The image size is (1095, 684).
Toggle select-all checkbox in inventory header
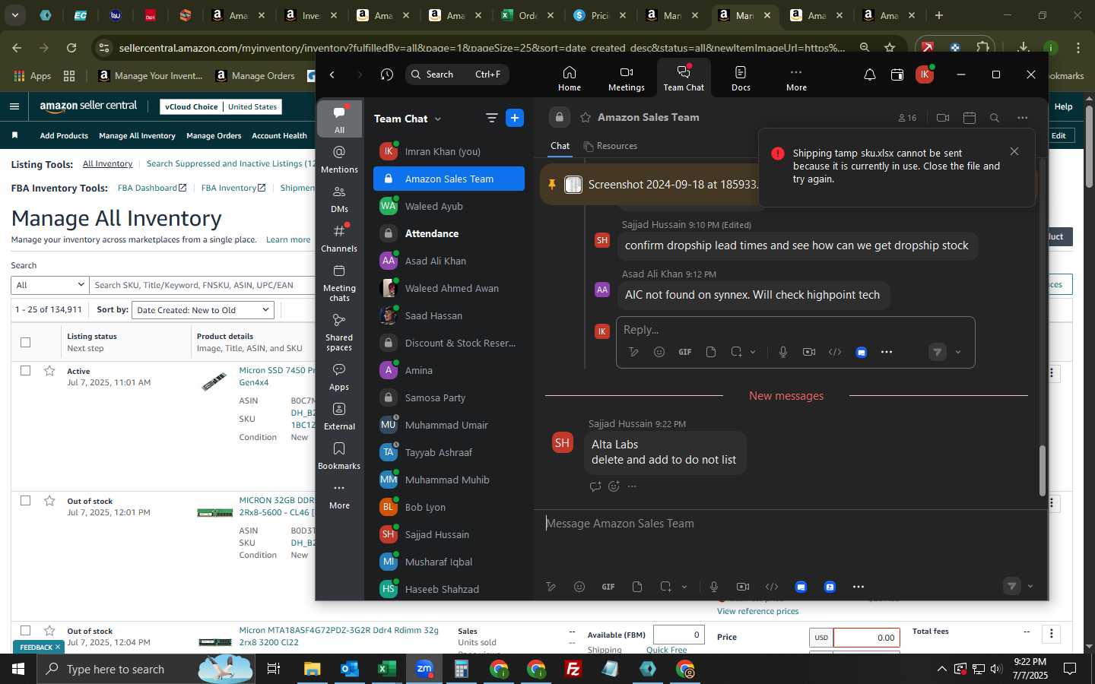[25, 342]
